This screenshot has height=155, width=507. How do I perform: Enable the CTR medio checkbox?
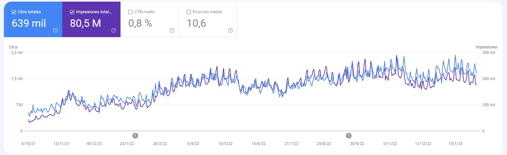[130, 12]
